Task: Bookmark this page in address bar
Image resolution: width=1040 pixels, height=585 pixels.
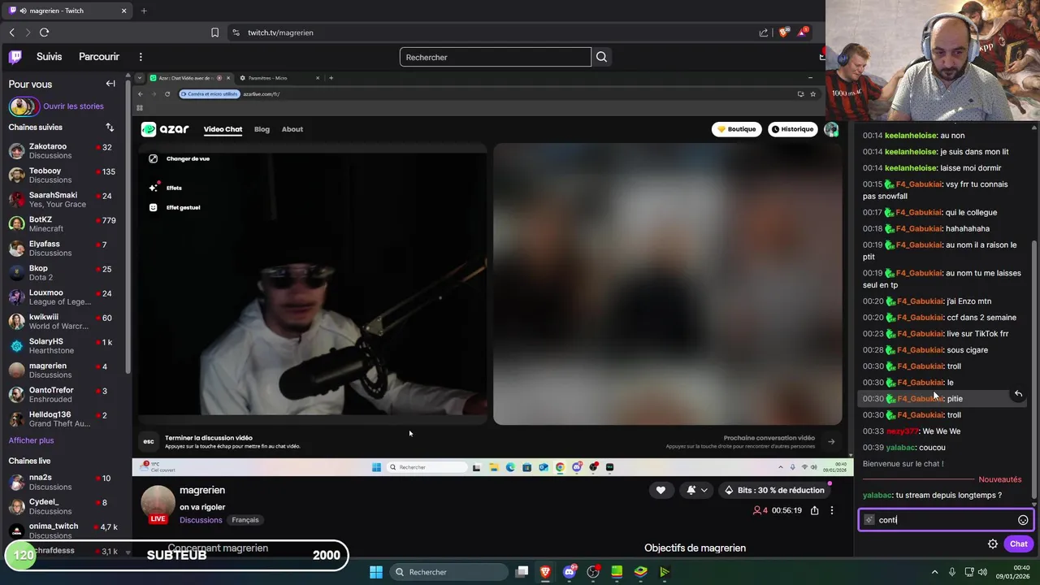Action: 214,32
